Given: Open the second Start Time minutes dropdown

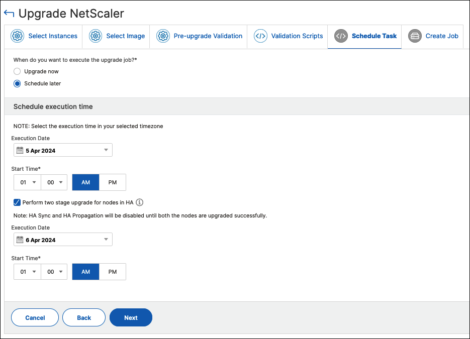Looking at the screenshot, I should point(54,272).
